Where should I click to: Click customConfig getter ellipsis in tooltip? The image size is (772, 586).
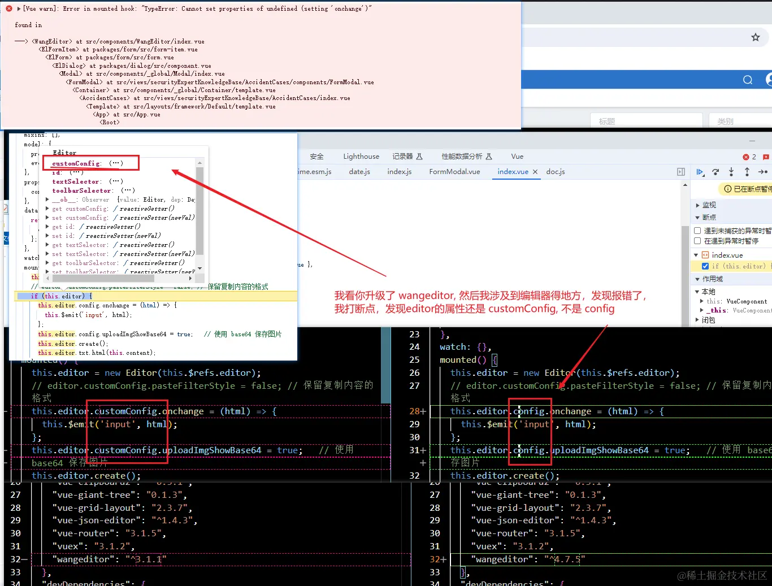coord(116,163)
